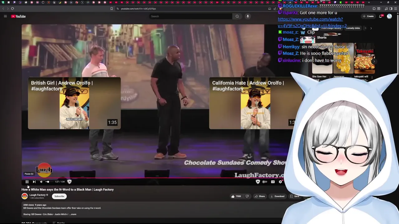Screen dimensions: 399x224
Task: Open the browser music player icon
Action: [387, 9]
